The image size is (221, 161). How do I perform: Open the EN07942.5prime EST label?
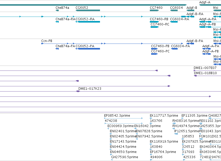click(x=149, y=136)
